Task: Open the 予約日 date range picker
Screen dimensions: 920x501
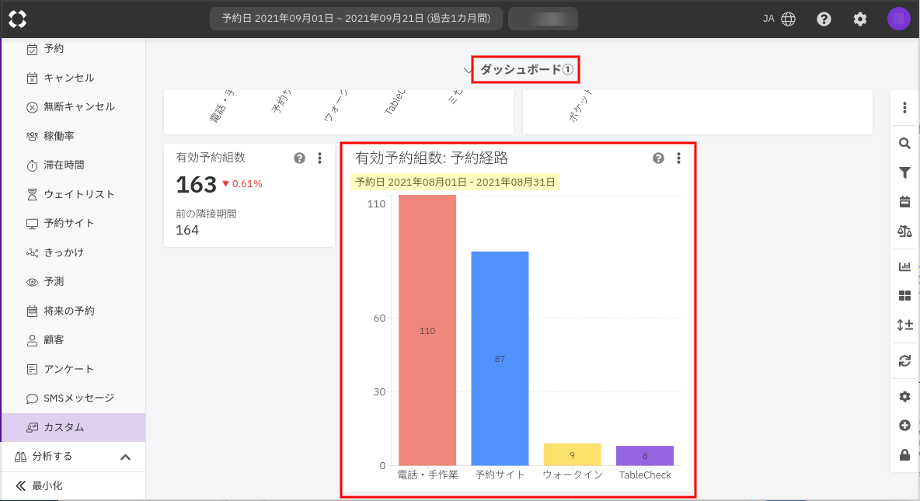Action: click(356, 19)
